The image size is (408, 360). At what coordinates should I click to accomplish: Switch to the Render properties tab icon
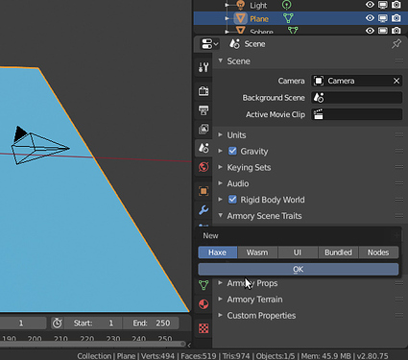pos(204,91)
